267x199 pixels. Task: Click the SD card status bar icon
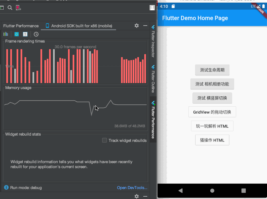(x=173, y=7)
